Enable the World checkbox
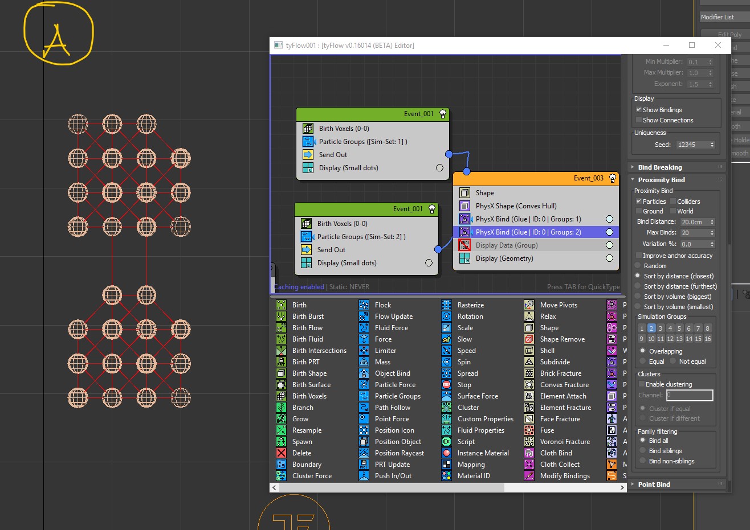 pyautogui.click(x=673, y=211)
